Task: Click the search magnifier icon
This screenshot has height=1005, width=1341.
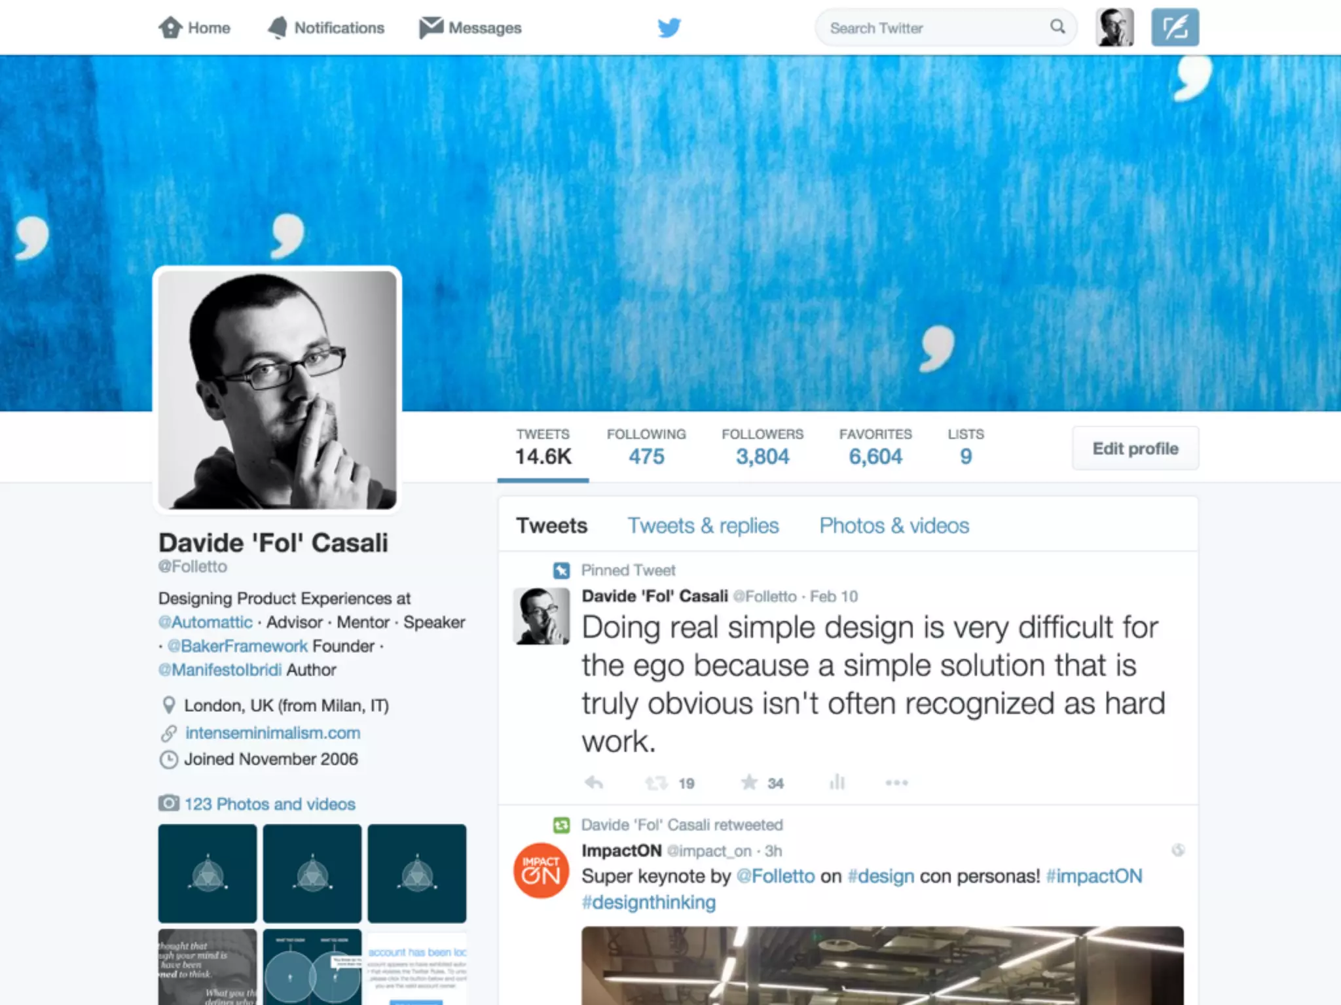Action: (x=1057, y=27)
